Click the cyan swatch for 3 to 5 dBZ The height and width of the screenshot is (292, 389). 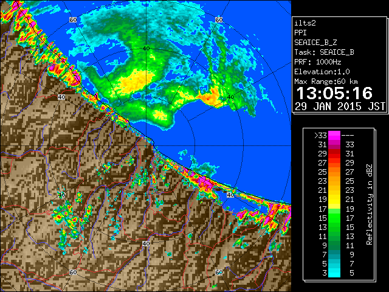tap(334, 273)
